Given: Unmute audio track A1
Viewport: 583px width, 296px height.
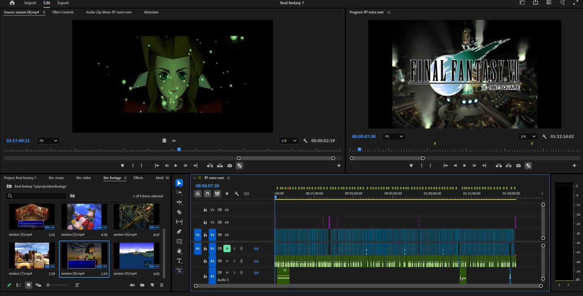Looking at the screenshot, I should [x=226, y=249].
